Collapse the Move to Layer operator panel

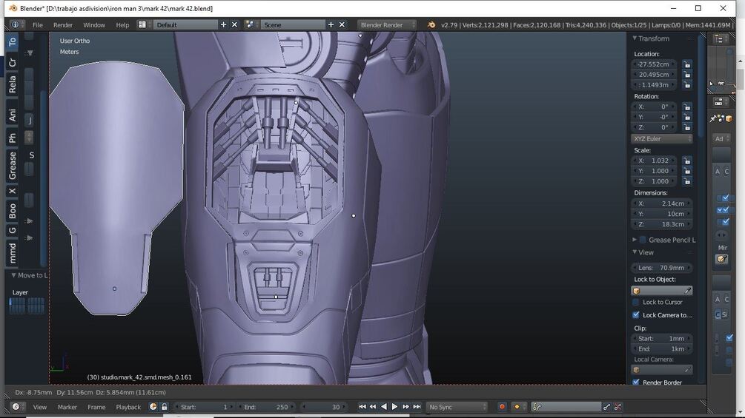pos(13,275)
